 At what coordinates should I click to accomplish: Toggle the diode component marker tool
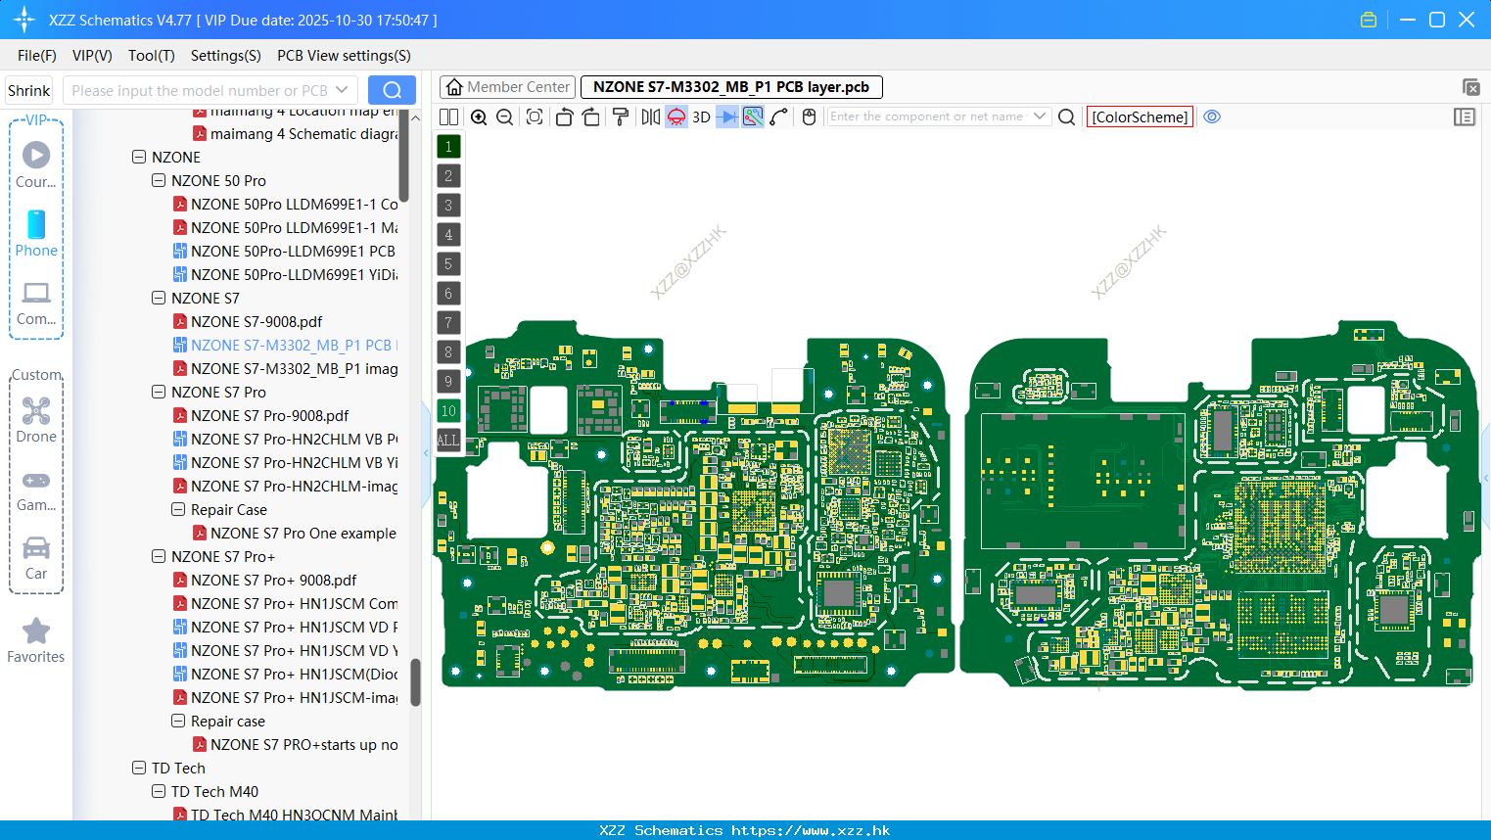coord(726,117)
